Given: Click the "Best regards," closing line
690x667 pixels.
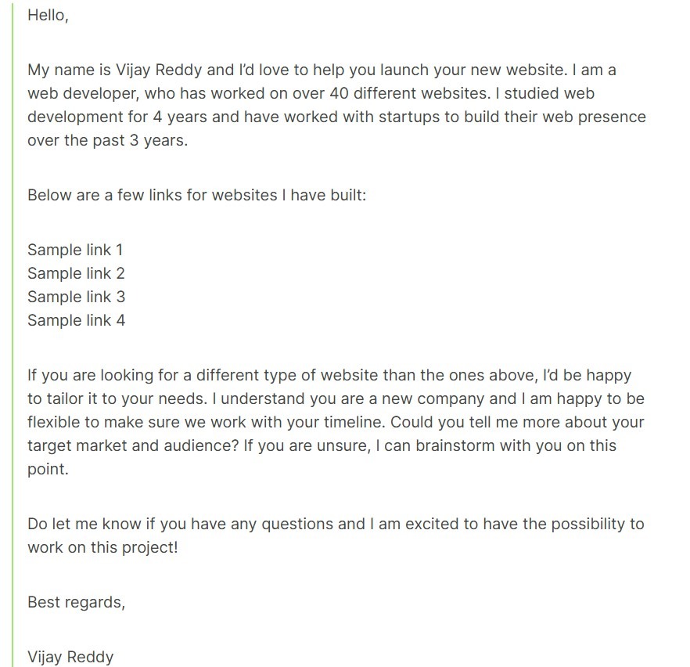Looking at the screenshot, I should tap(76, 602).
